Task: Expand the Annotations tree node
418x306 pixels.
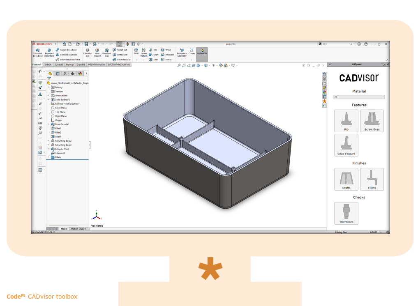Action: pyautogui.click(x=48, y=96)
